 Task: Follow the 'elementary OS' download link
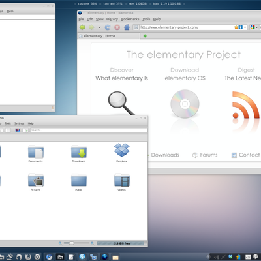pos(185,78)
